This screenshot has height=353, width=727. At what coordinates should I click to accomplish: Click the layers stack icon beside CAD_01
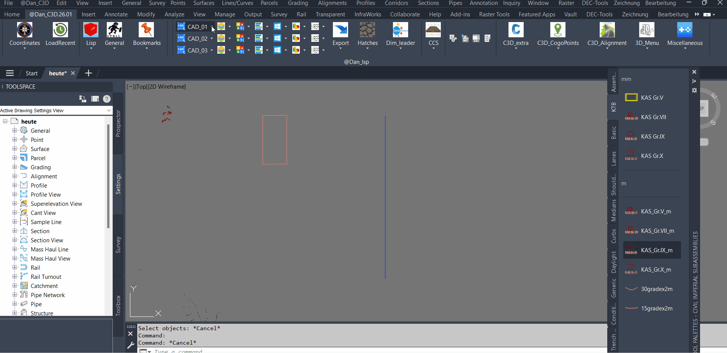[x=221, y=27]
